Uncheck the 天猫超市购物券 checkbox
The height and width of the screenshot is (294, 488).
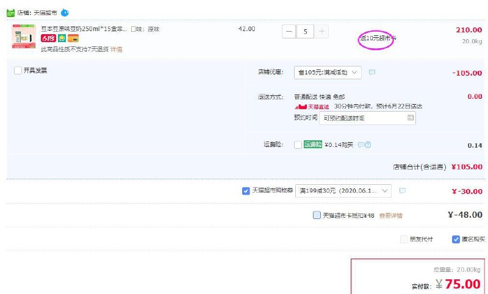pos(246,191)
